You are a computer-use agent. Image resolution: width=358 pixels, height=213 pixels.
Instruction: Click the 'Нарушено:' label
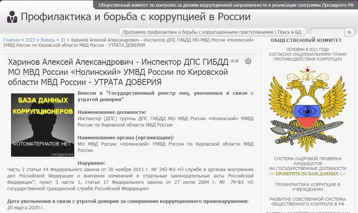[91, 163]
